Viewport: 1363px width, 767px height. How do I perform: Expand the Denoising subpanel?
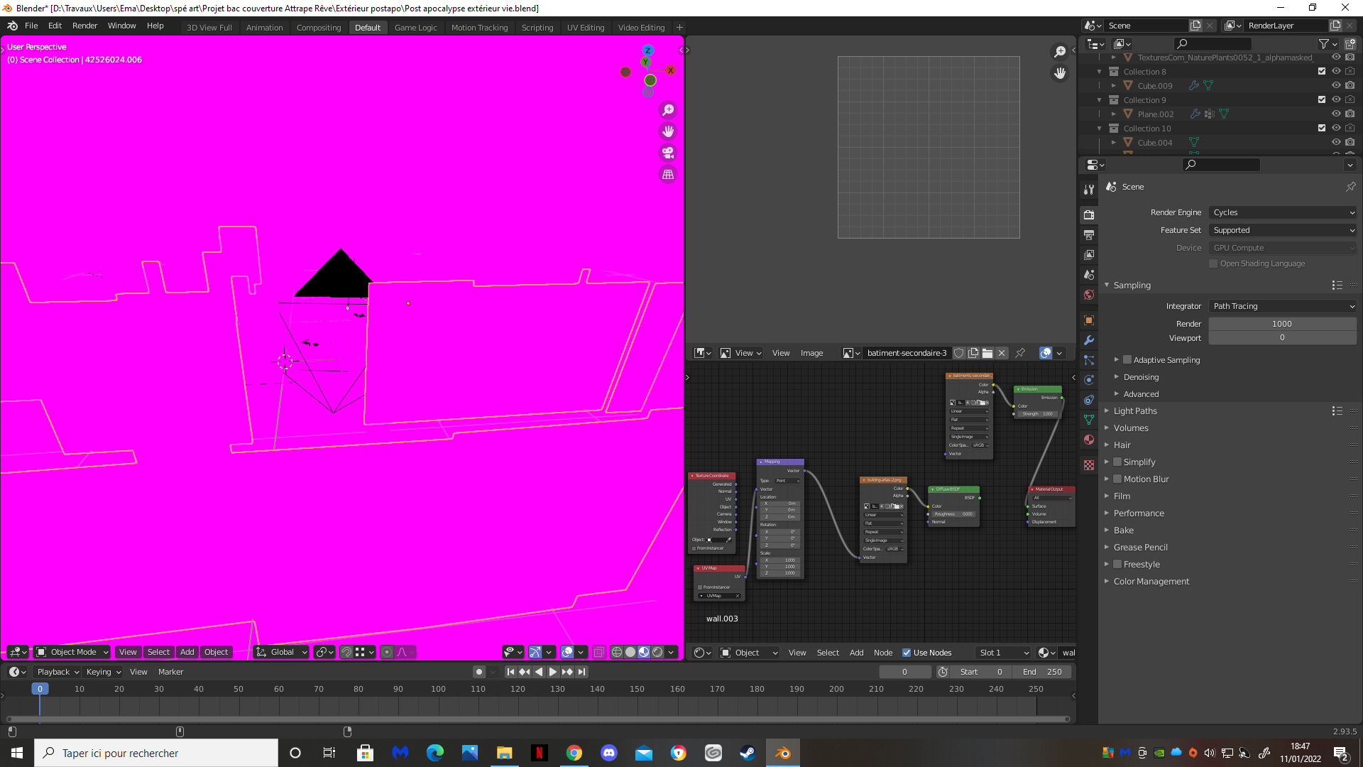click(x=1141, y=377)
